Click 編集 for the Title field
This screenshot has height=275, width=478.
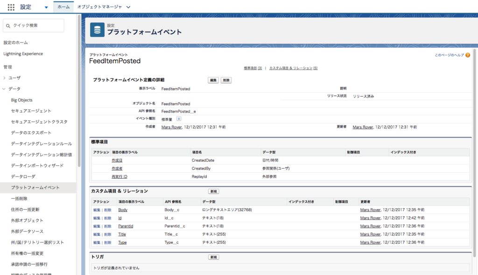point(97,234)
